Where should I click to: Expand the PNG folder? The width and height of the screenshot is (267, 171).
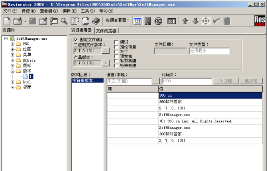point(12,44)
